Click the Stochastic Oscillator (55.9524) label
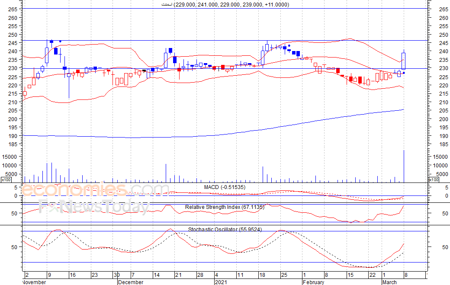450x285 pixels. click(x=225, y=229)
